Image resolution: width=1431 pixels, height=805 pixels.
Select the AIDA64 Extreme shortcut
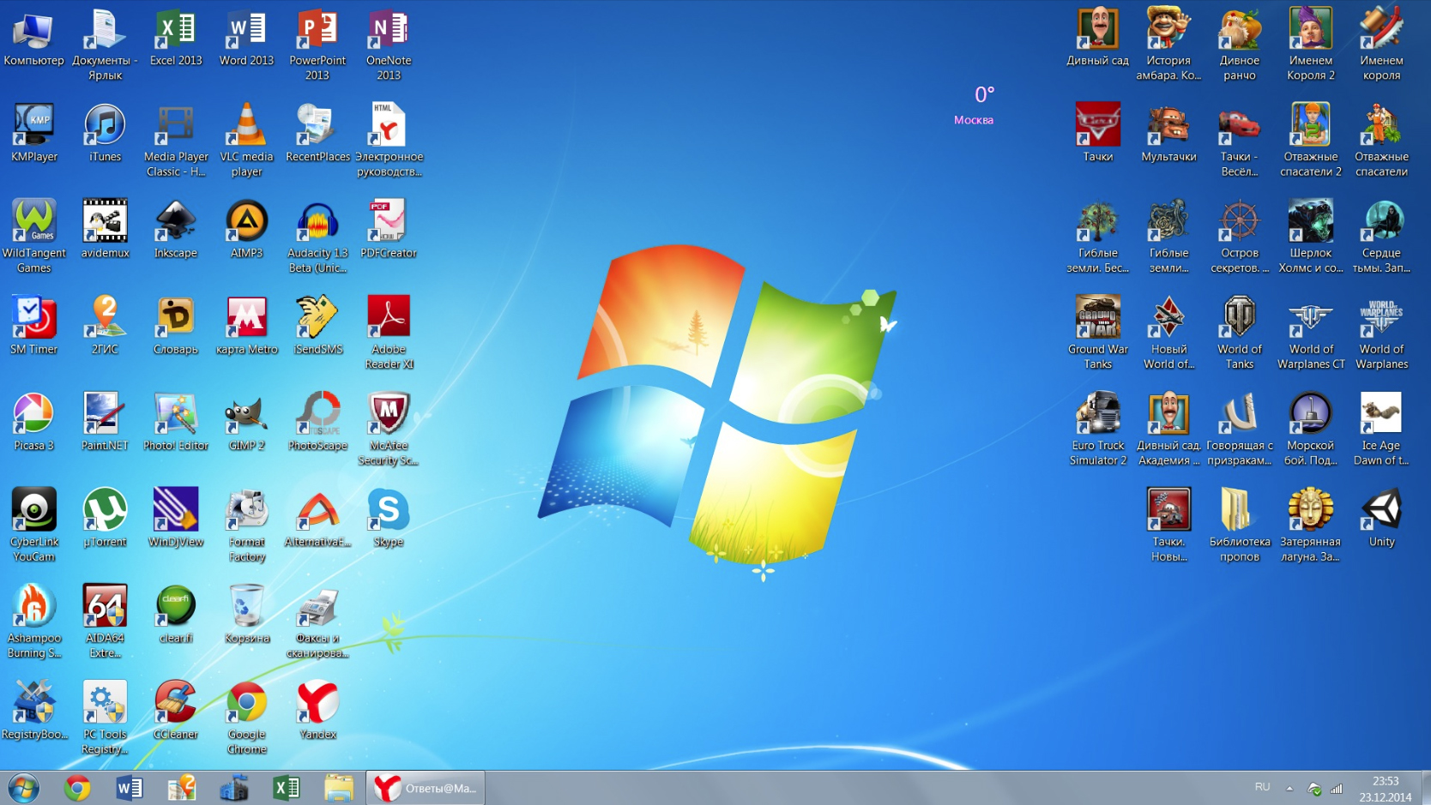(105, 622)
